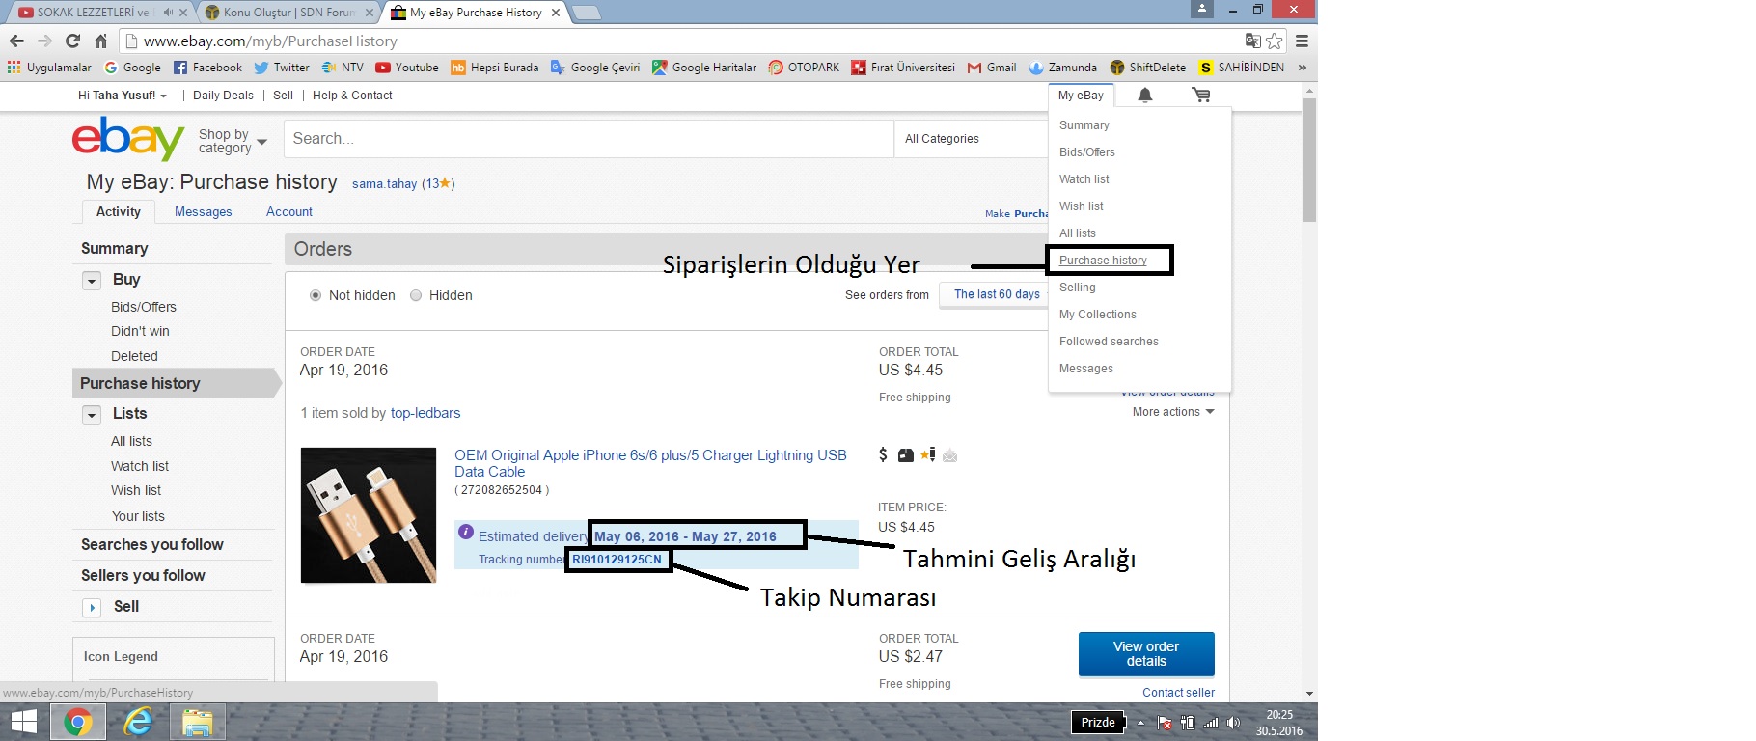This screenshot has width=1756, height=741.
Task: Open the Gmail bookmark
Action: pos(992,68)
